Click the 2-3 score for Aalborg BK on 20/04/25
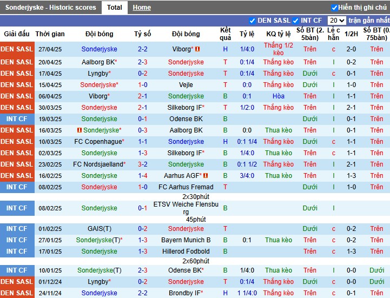The width and height of the screenshot is (390, 298). pos(143,62)
